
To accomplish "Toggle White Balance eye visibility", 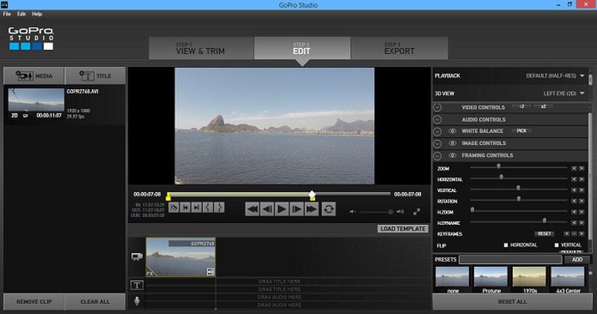I will 452,131.
